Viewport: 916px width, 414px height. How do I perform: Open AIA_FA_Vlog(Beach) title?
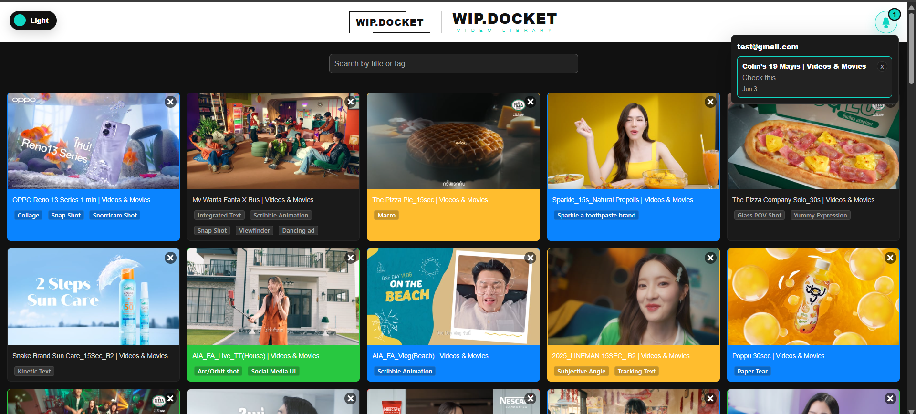point(430,356)
